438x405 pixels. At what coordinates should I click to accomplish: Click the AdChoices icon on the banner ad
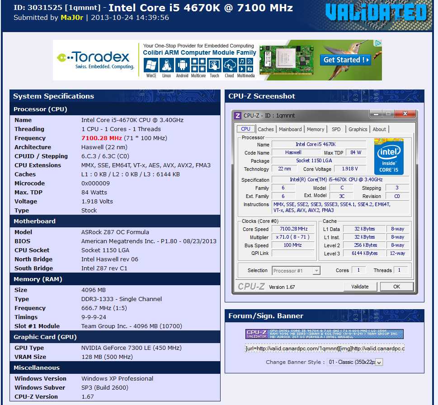[378, 43]
